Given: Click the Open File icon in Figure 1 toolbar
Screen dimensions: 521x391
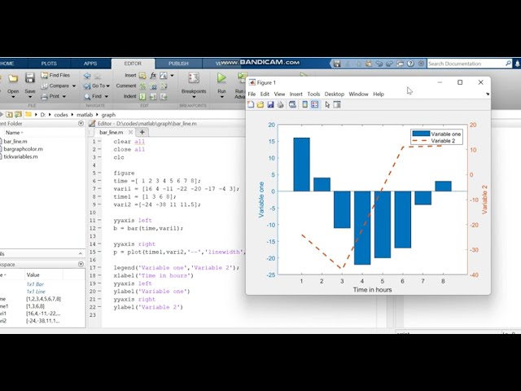Looking at the screenshot, I should (260, 105).
